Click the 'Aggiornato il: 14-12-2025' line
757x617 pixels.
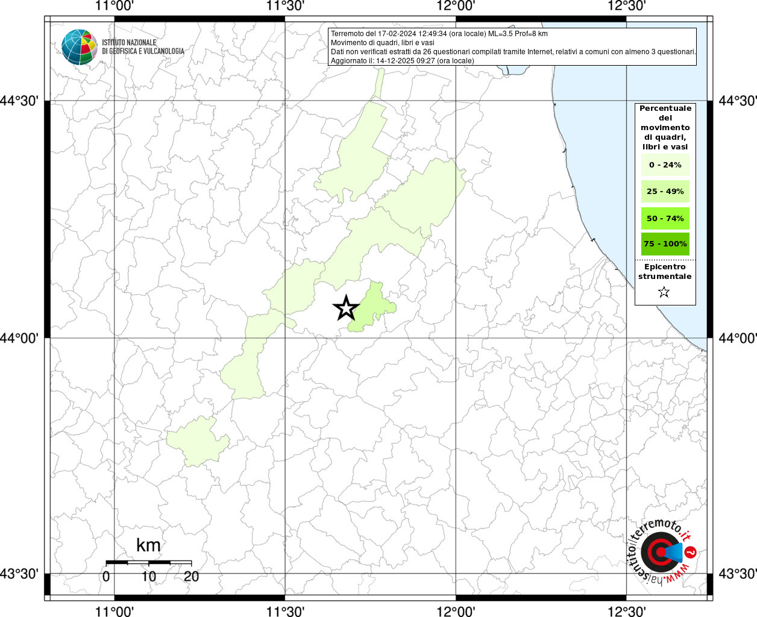click(403, 61)
